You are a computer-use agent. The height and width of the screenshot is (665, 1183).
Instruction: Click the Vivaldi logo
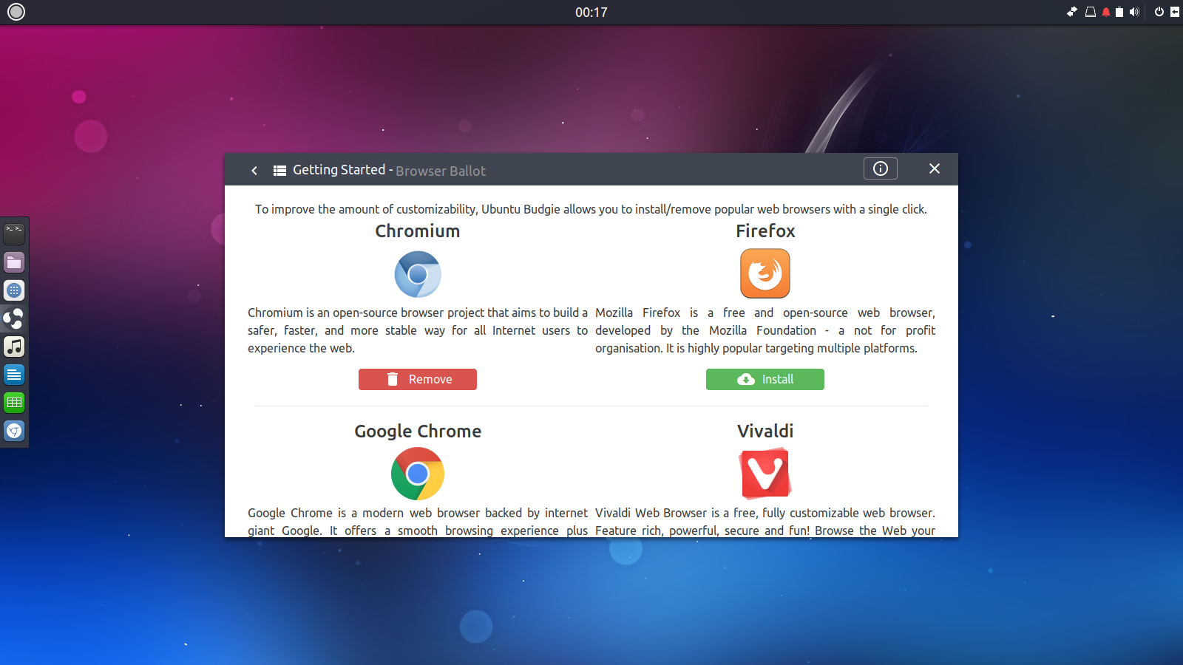tap(765, 474)
